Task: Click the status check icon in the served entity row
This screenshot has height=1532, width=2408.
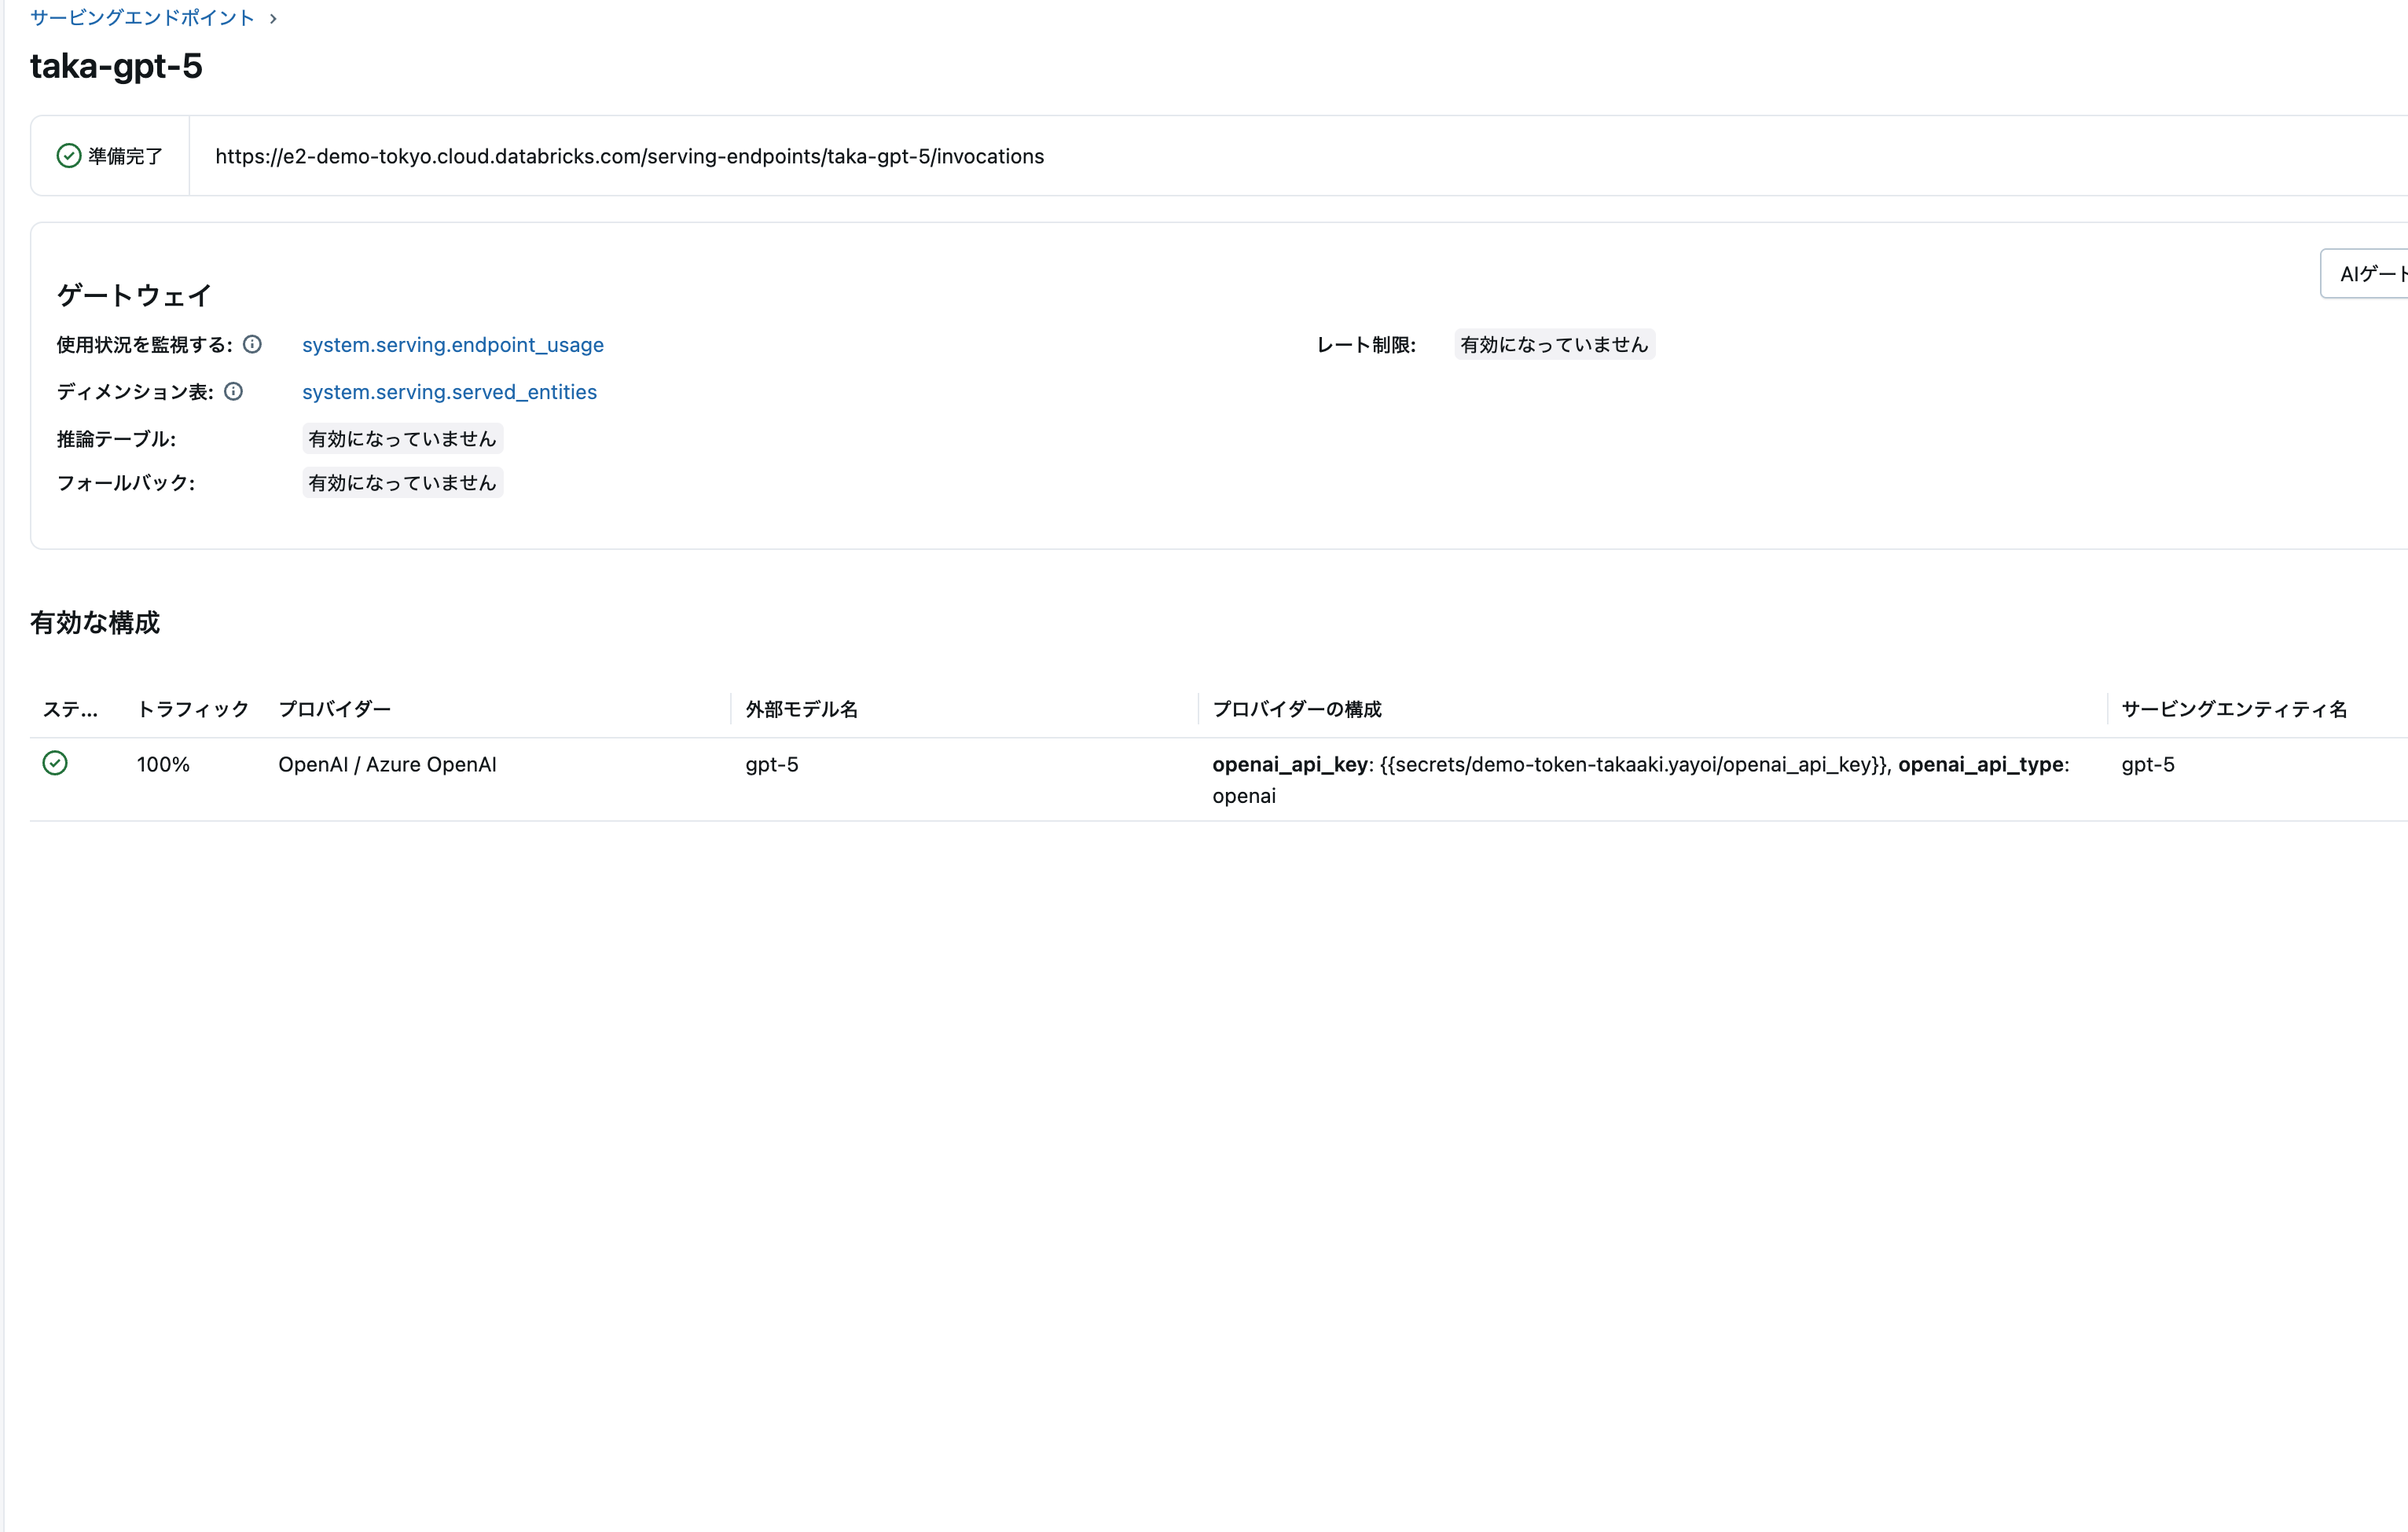Action: tap(56, 764)
